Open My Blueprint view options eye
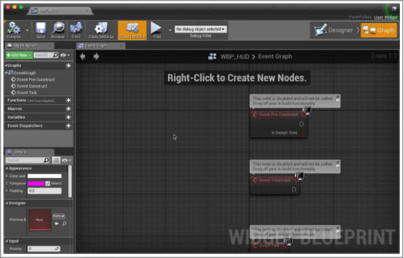404x258 pixels. click(64, 55)
